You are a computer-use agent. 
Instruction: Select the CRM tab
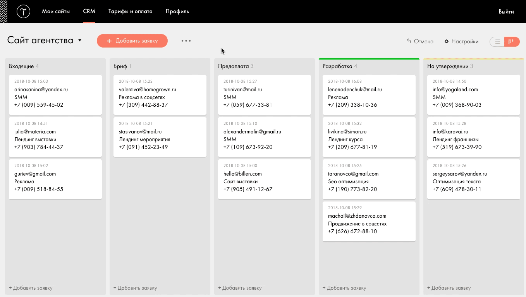coord(89,12)
